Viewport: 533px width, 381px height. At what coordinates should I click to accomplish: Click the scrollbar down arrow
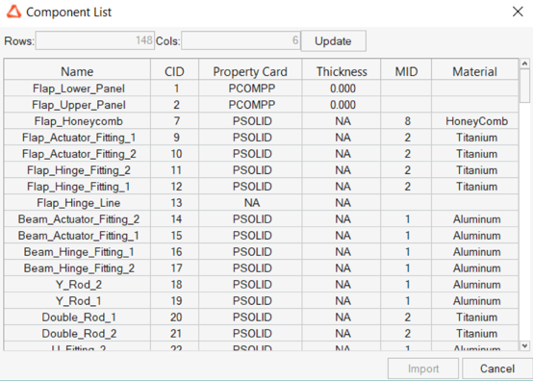[524, 345]
